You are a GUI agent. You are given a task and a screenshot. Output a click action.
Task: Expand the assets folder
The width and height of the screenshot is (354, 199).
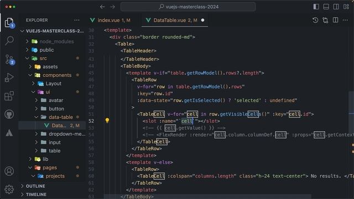52,67
